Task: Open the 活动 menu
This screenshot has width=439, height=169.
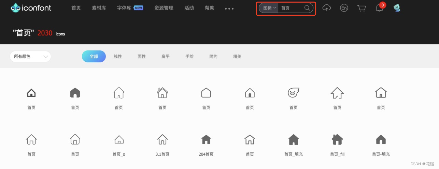Action: coord(189,8)
